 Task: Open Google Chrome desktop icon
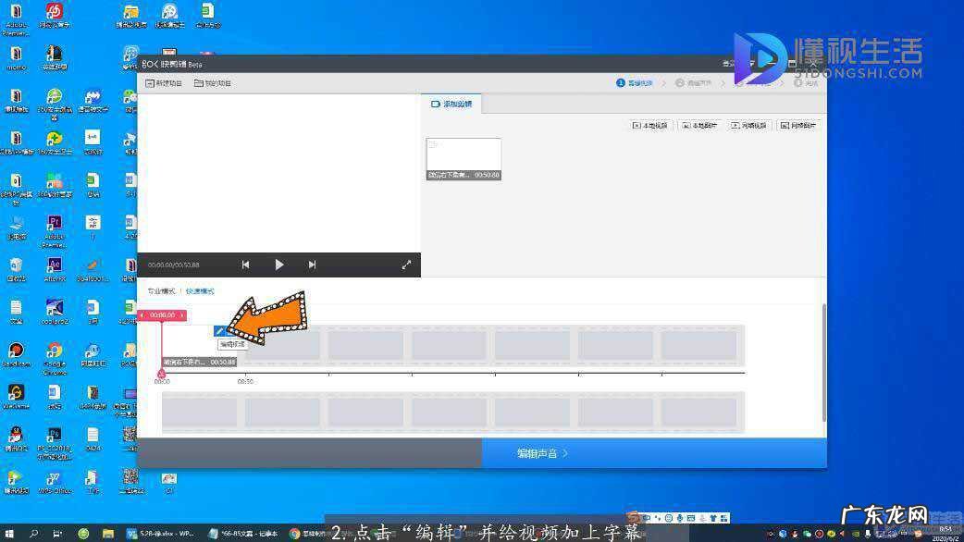(54, 358)
